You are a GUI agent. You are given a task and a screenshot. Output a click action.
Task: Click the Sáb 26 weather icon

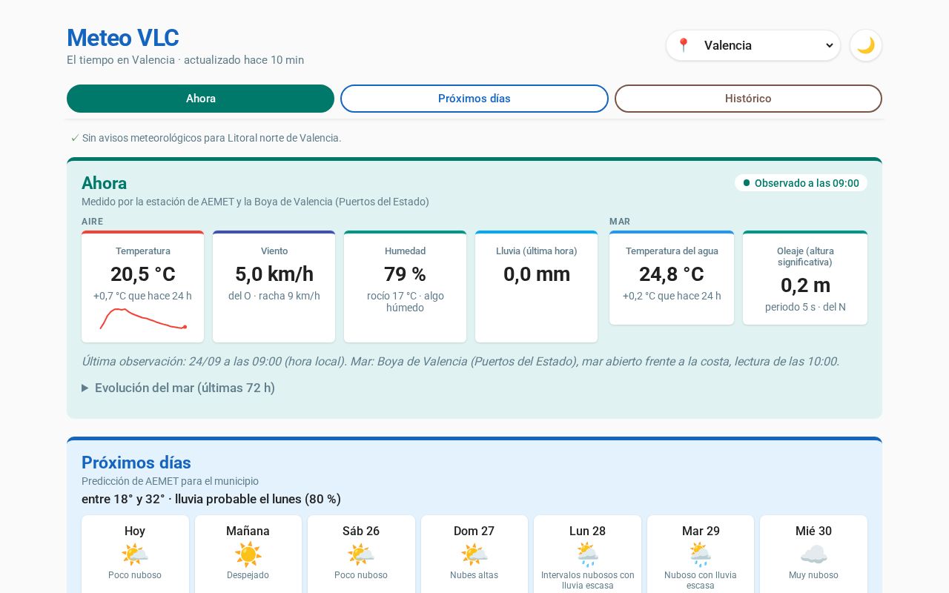[x=361, y=554]
